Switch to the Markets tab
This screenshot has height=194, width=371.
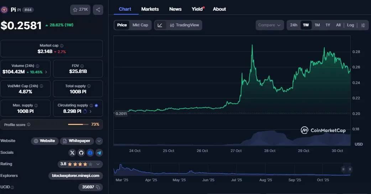point(150,9)
